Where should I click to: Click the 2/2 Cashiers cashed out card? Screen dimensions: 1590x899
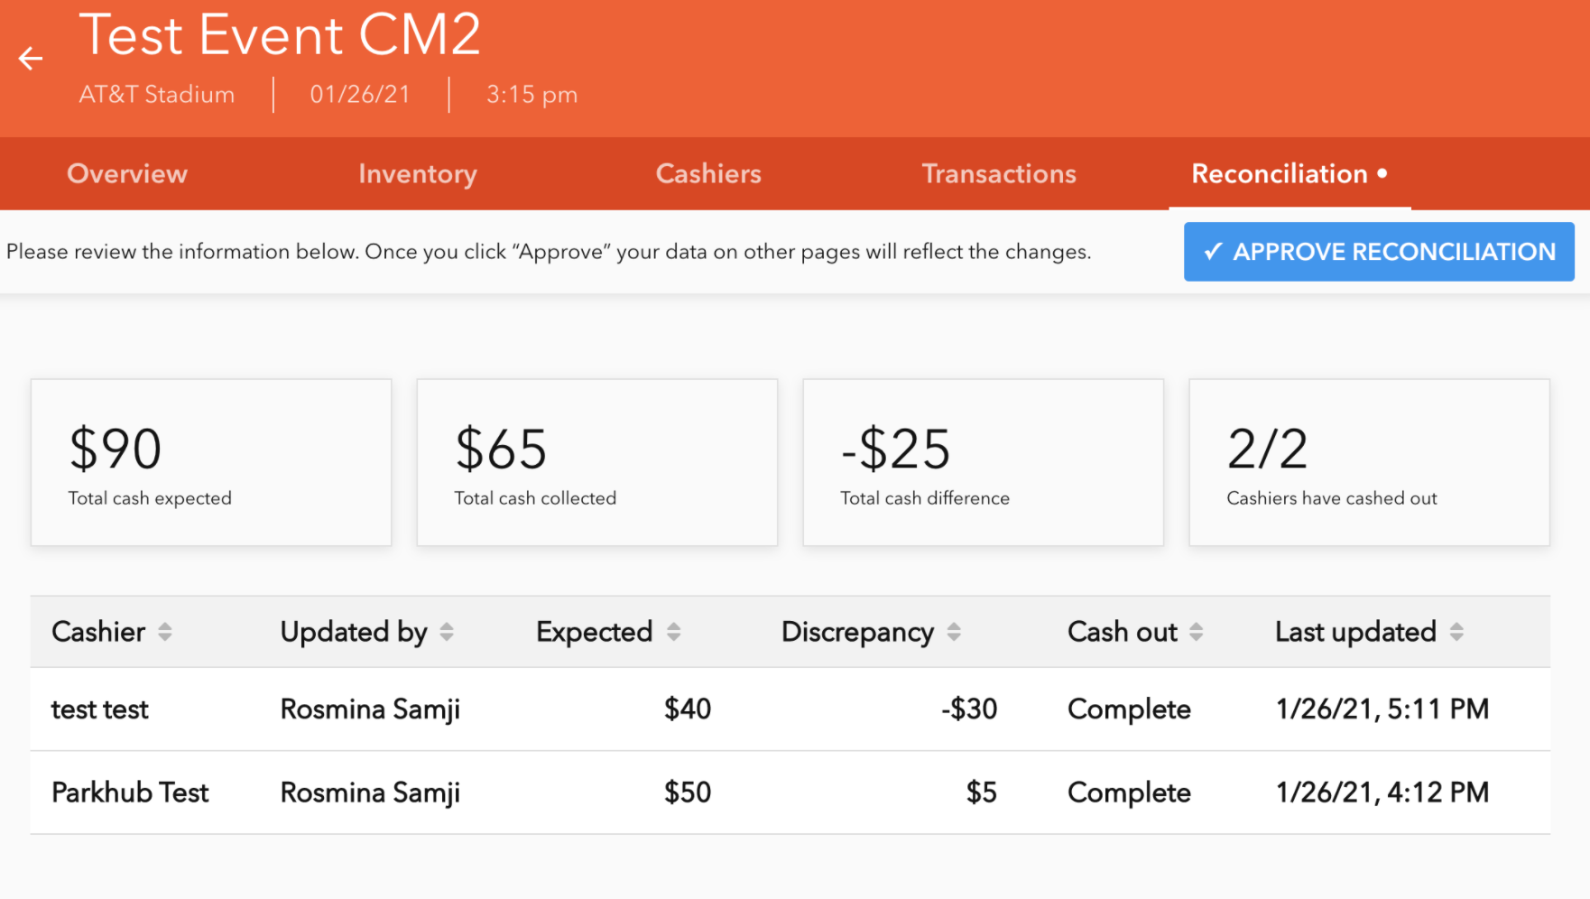point(1370,462)
